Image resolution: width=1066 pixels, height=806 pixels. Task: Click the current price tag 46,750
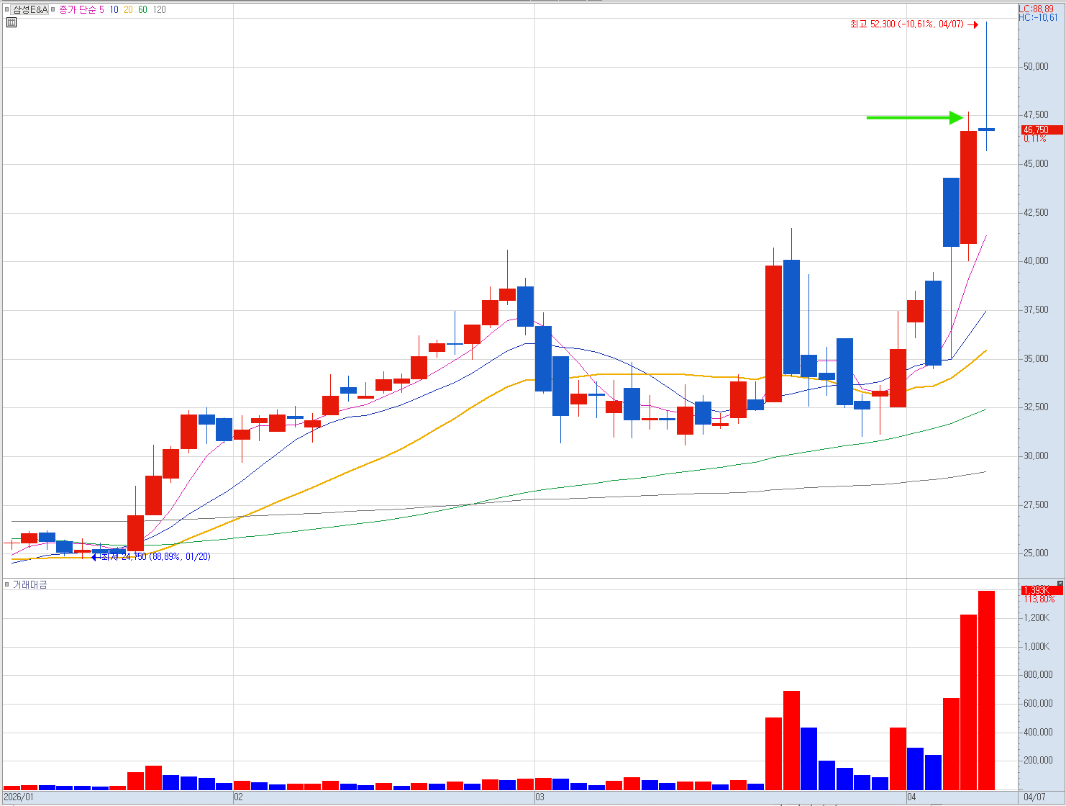[x=1042, y=130]
